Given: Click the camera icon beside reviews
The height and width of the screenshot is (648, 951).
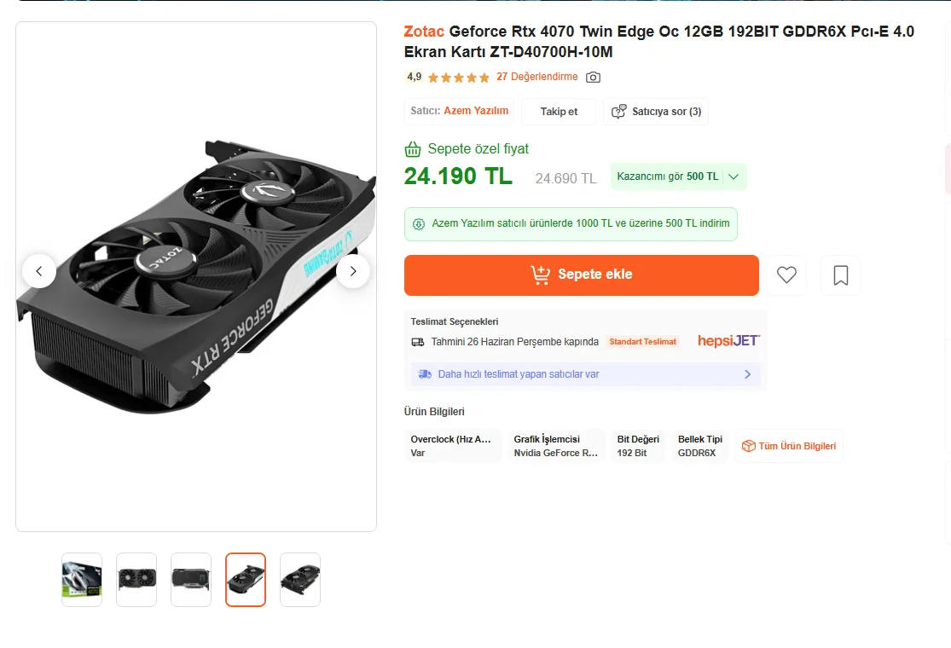Looking at the screenshot, I should tap(594, 78).
